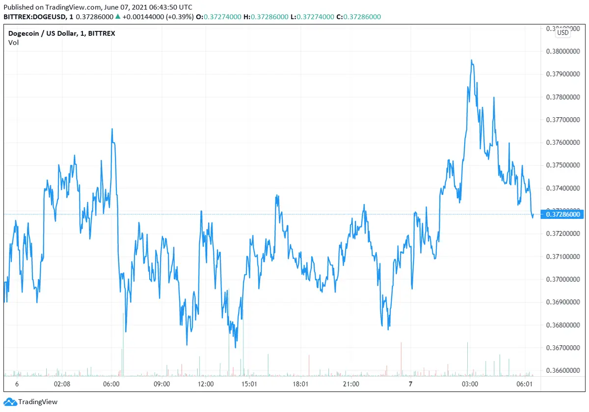Image resolution: width=589 pixels, height=412 pixels.
Task: Select the bold 7 date marker on time axis
Action: tap(410, 384)
